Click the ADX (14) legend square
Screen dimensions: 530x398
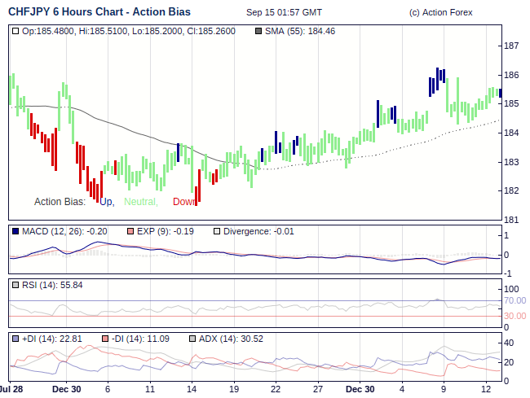click(192, 339)
